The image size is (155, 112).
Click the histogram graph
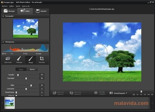[25, 48]
